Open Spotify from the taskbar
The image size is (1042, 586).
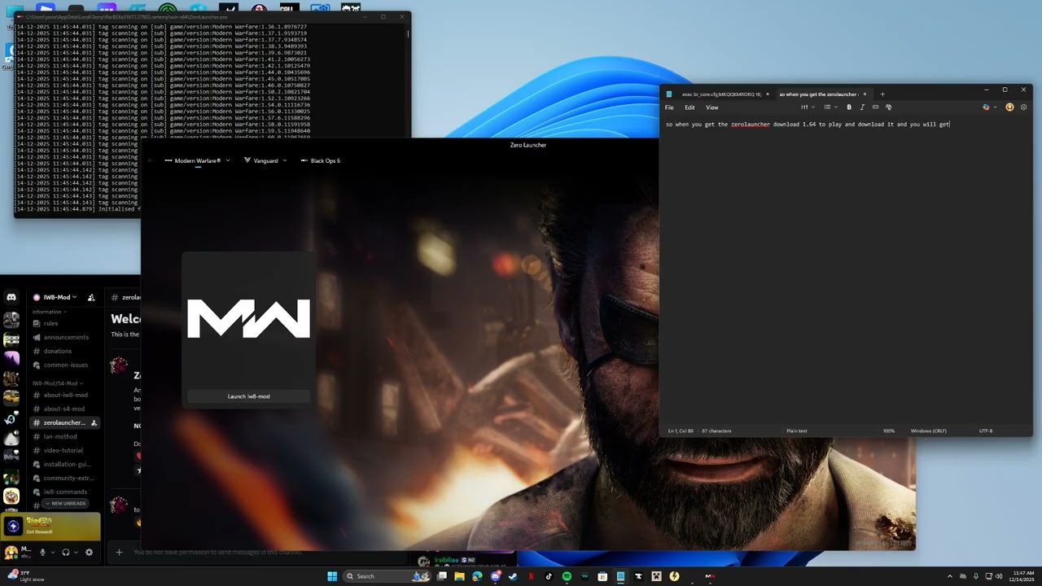(567, 576)
